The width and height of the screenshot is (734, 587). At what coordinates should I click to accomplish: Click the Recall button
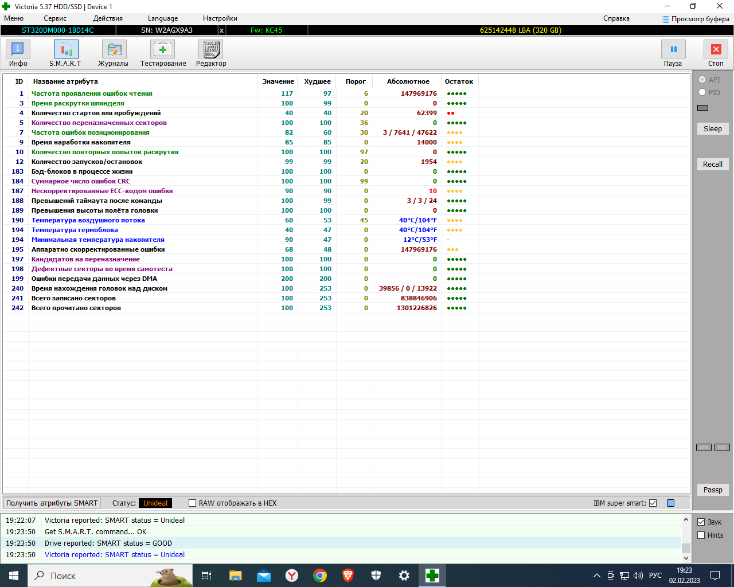pyautogui.click(x=713, y=165)
